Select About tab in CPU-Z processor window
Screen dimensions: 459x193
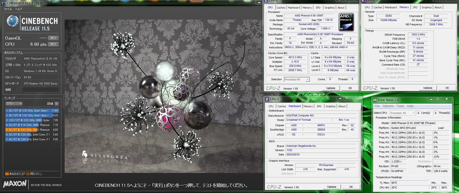click(x=341, y=8)
